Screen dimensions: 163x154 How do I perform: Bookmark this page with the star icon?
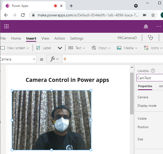pos(153,15)
